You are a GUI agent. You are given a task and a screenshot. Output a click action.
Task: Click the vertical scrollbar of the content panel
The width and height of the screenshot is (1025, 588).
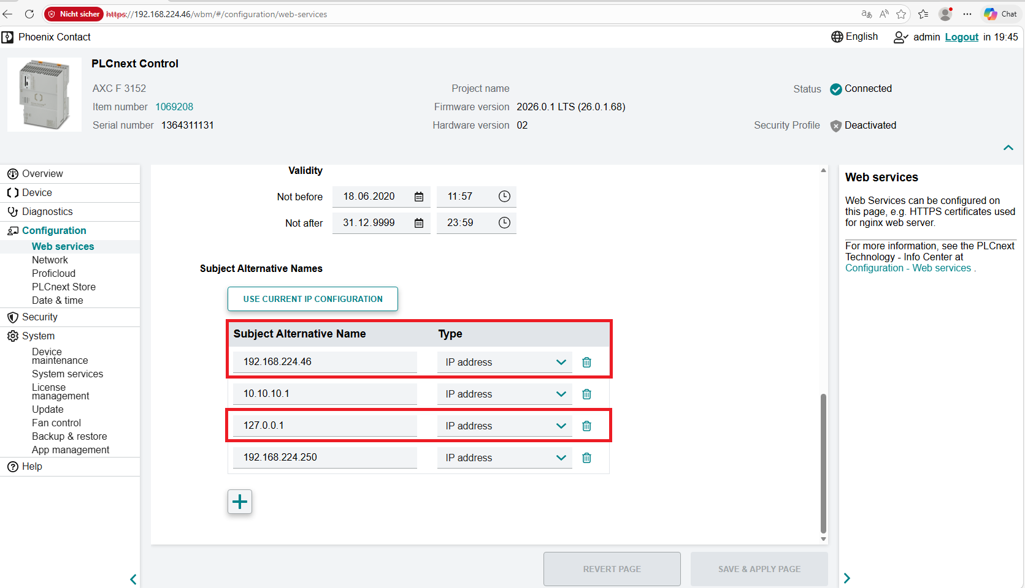coord(823,464)
